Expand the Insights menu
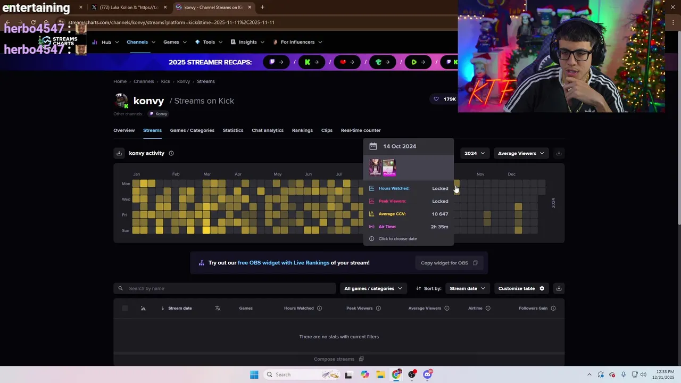The image size is (681, 383). pos(247,42)
